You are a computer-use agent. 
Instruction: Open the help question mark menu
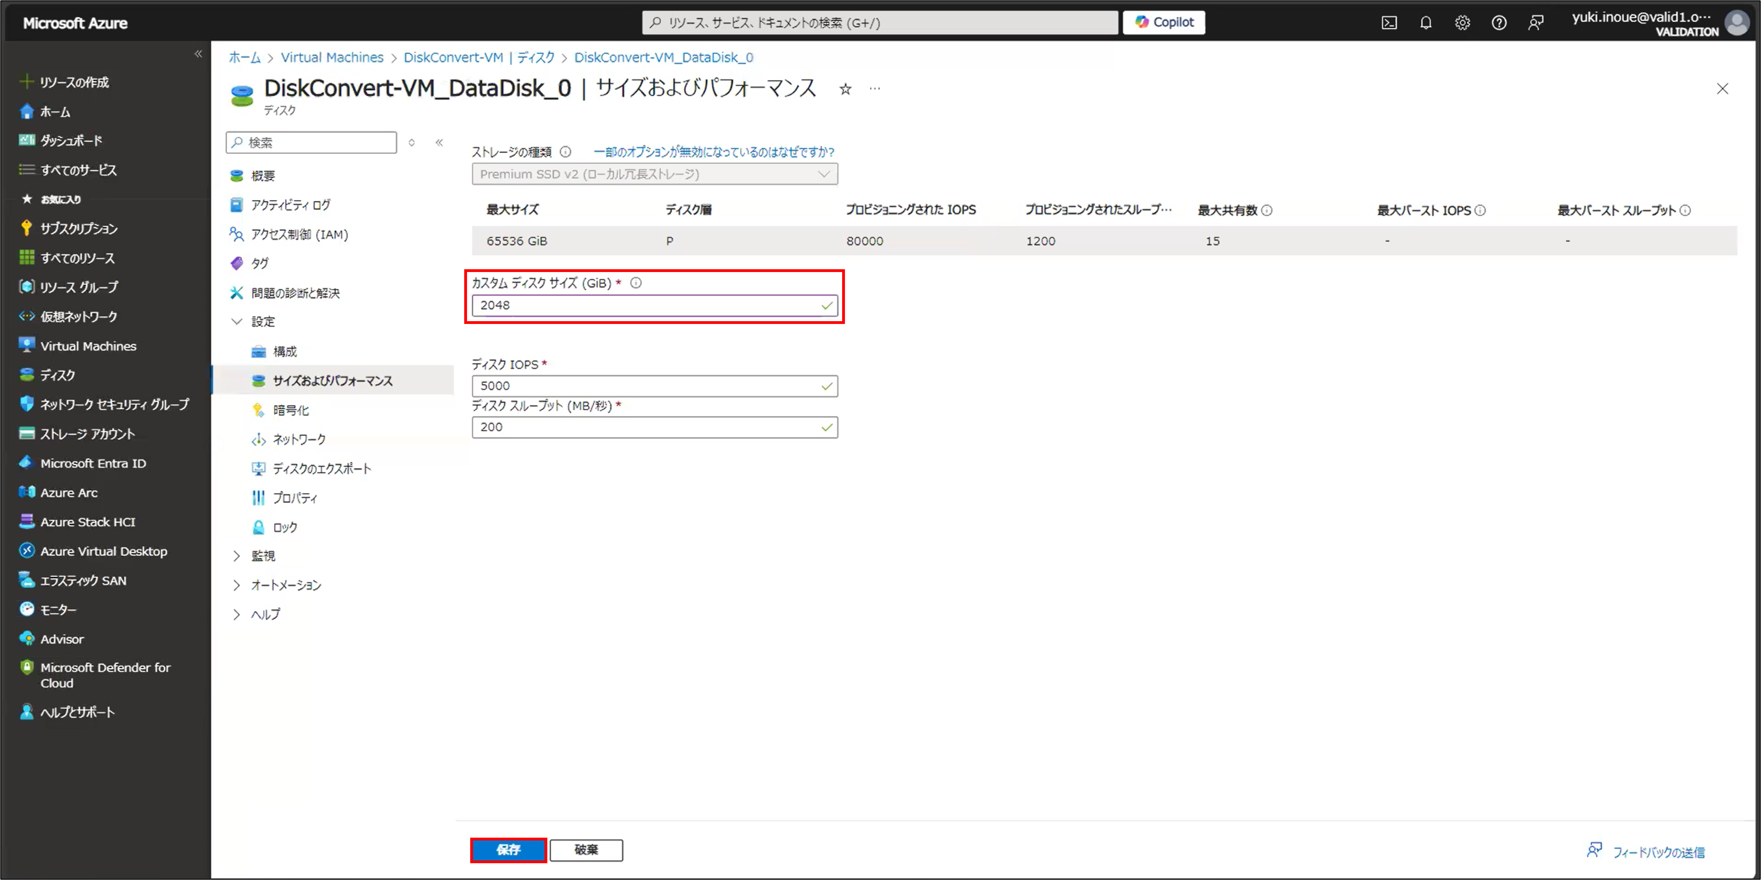(x=1499, y=22)
